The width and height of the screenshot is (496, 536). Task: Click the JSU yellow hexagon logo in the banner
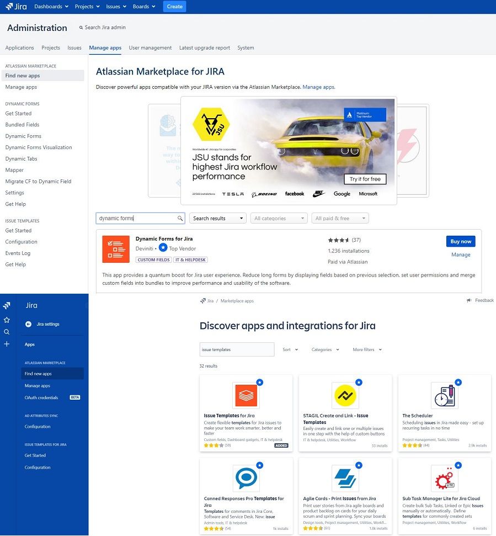[x=211, y=124]
